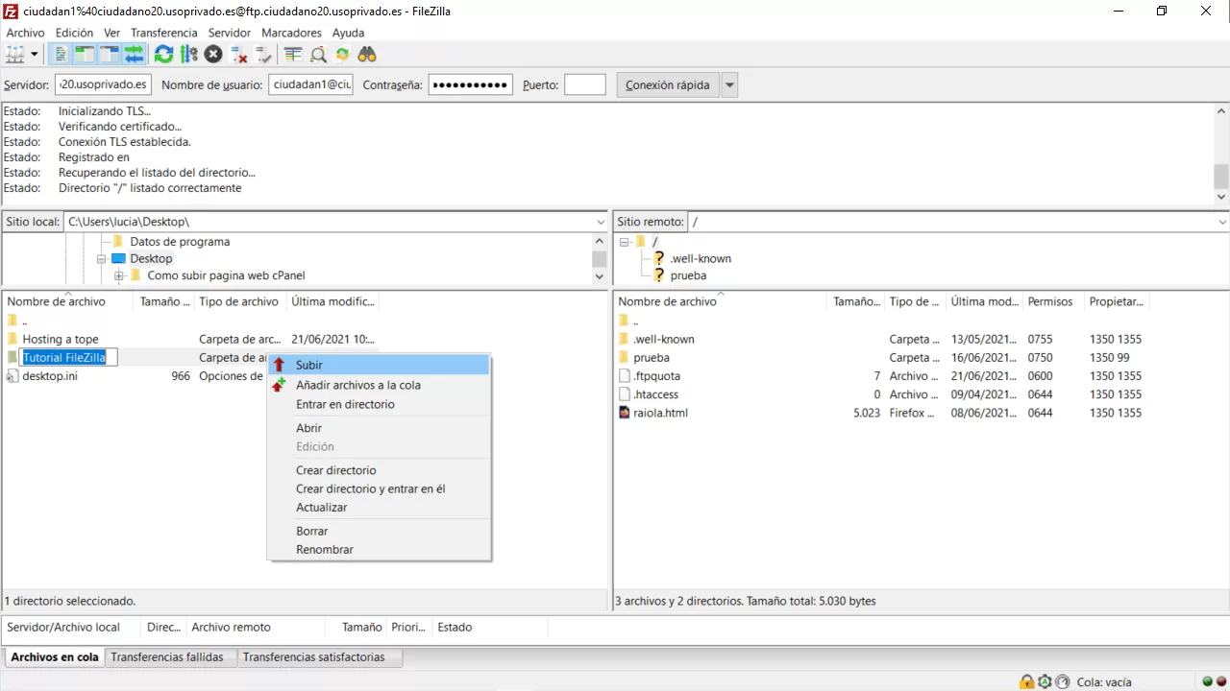Expand Como subir pagina web cPanel node
This screenshot has width=1230, height=691.
point(119,276)
